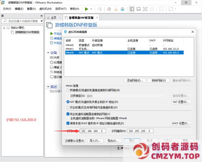Open the snapshot manager icon

(122, 9)
